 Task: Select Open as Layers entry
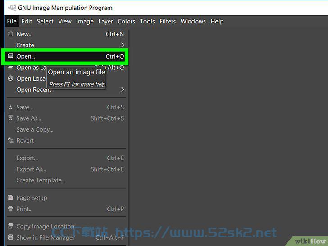click(66, 68)
